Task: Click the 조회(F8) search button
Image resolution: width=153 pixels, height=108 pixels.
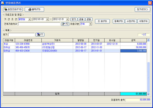Action: point(102,21)
